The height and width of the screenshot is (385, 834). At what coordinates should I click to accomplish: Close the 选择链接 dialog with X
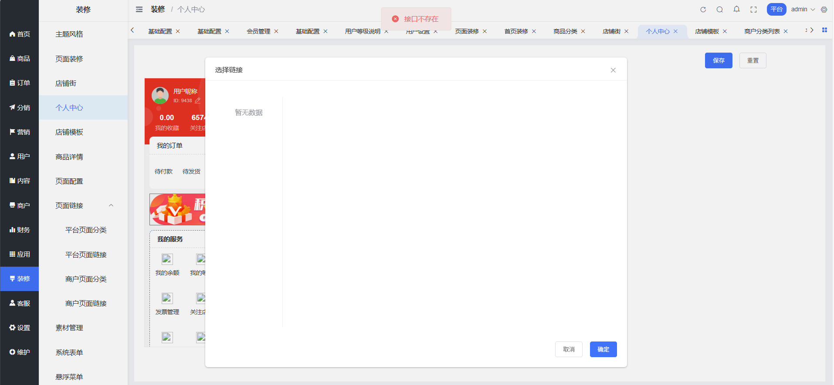tap(613, 70)
